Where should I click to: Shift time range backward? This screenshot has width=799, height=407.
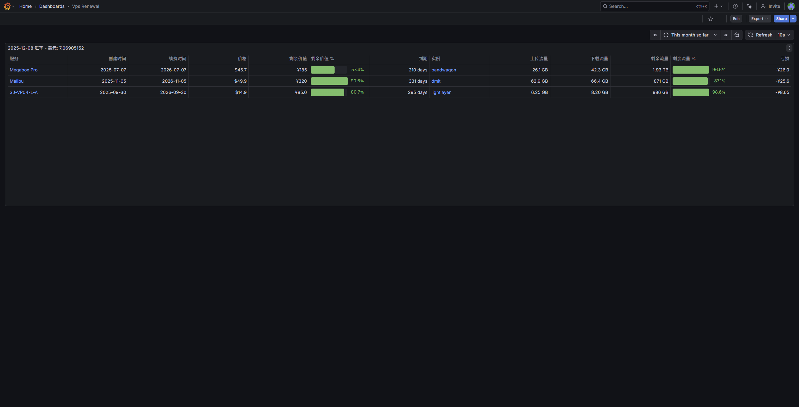(655, 35)
